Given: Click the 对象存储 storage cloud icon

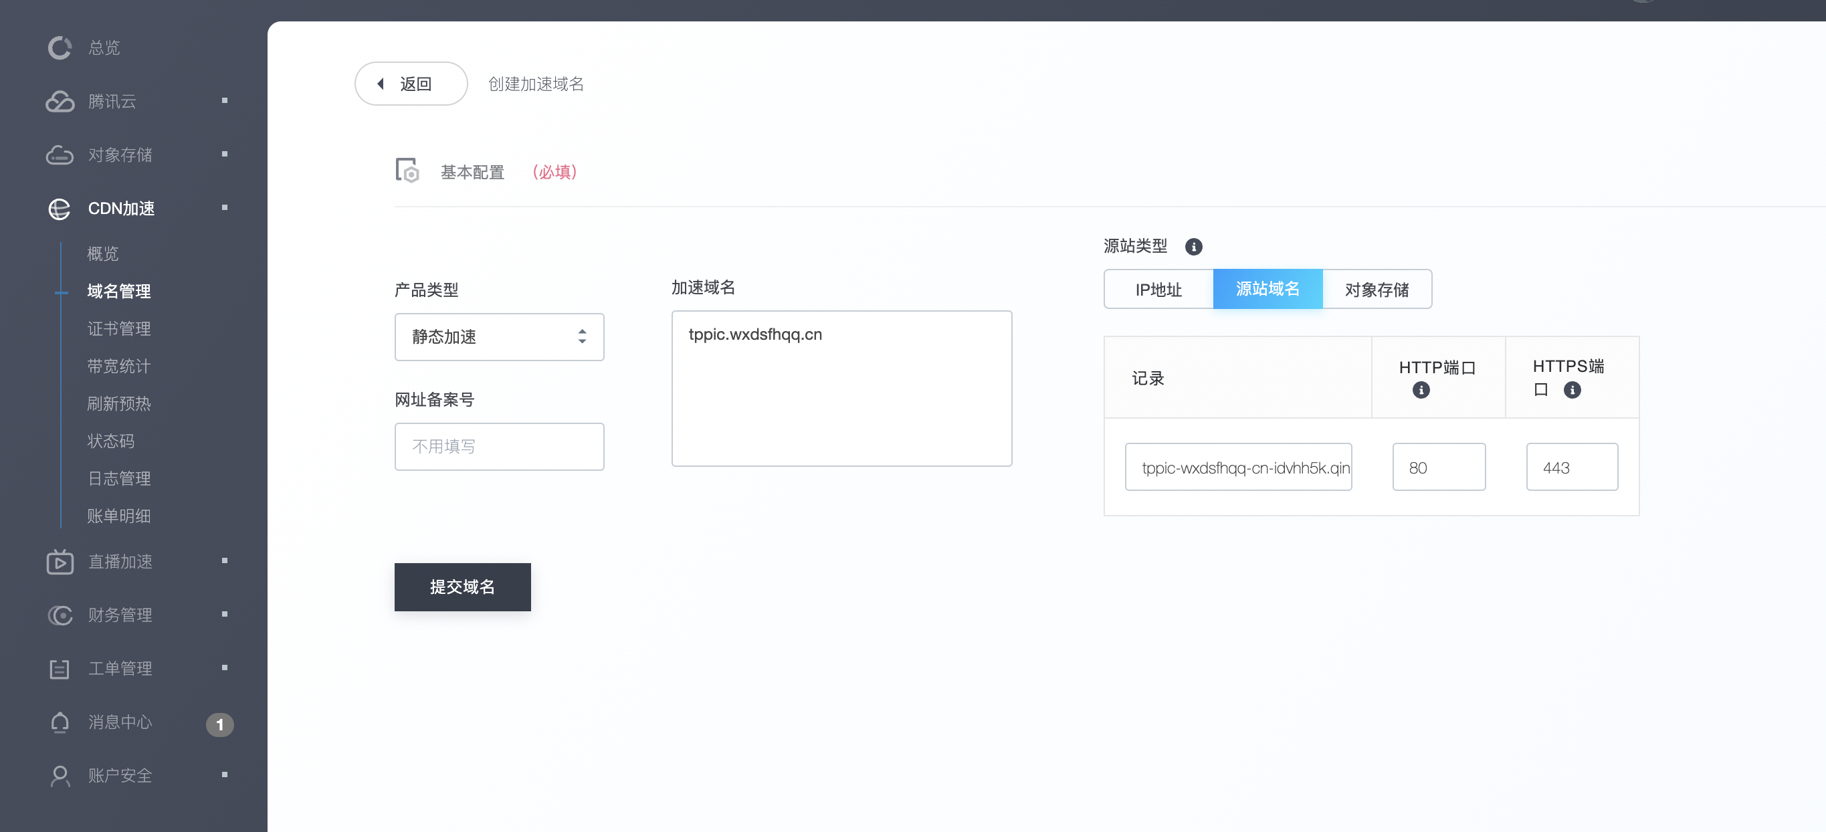Looking at the screenshot, I should 60,154.
